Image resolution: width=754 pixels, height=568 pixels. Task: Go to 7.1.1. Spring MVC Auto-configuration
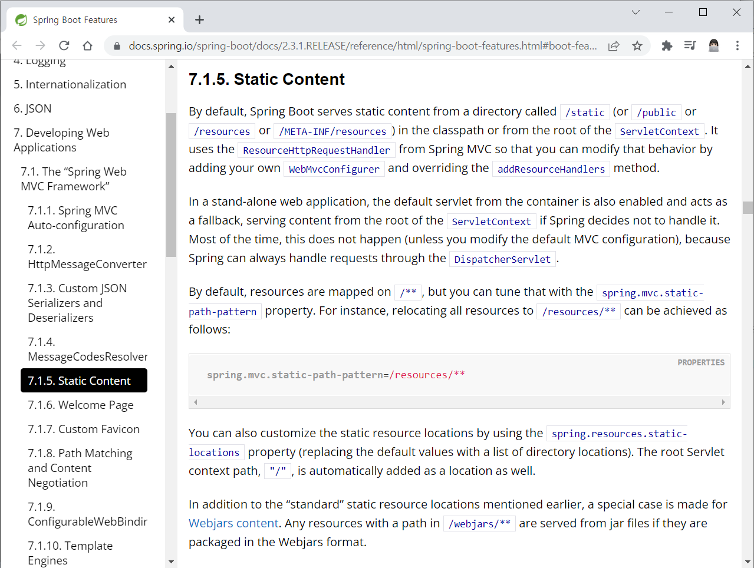(76, 218)
